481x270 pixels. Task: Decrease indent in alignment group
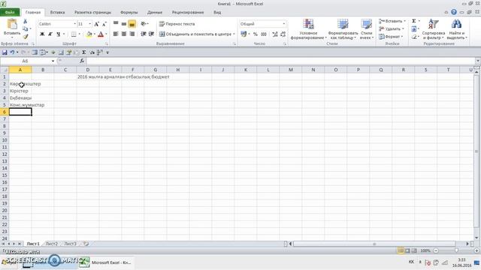pyautogui.click(x=144, y=34)
